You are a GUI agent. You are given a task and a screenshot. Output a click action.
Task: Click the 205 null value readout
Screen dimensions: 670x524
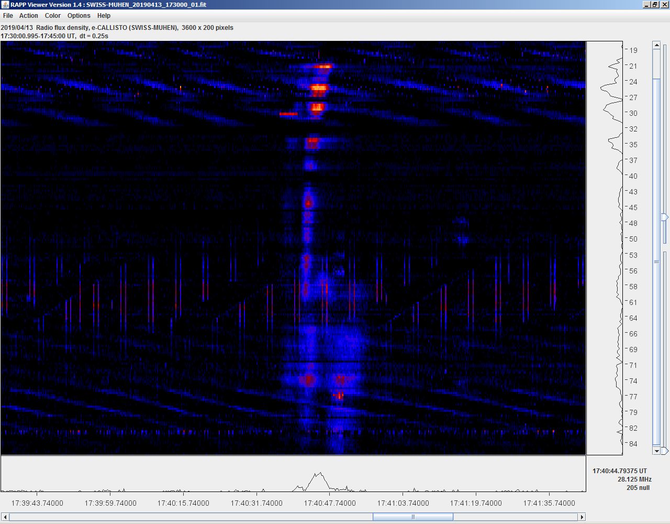(638, 488)
